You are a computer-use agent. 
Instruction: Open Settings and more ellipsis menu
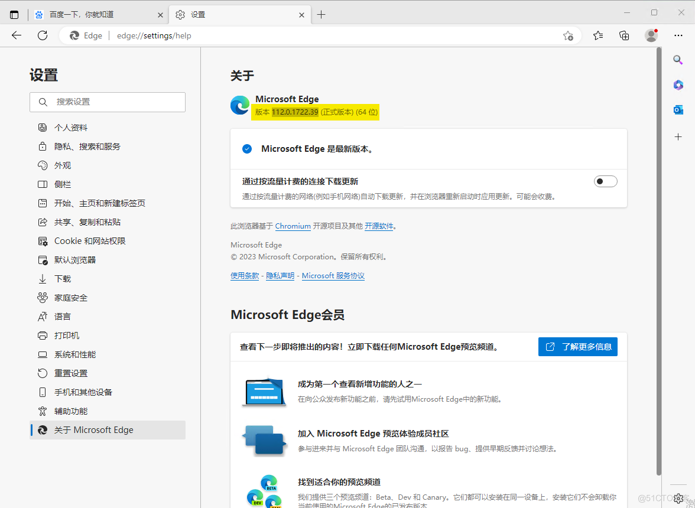tap(678, 35)
